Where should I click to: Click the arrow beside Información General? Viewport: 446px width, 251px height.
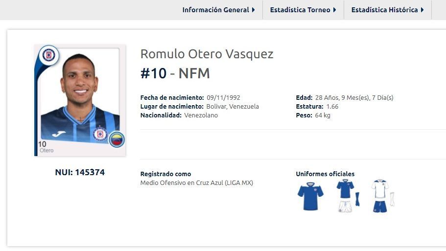[253, 10]
